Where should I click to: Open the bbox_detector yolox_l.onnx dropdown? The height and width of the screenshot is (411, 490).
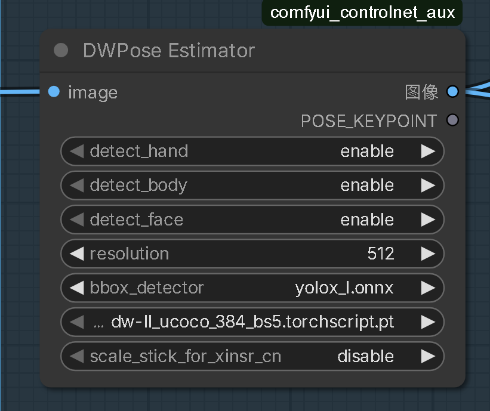(x=252, y=288)
